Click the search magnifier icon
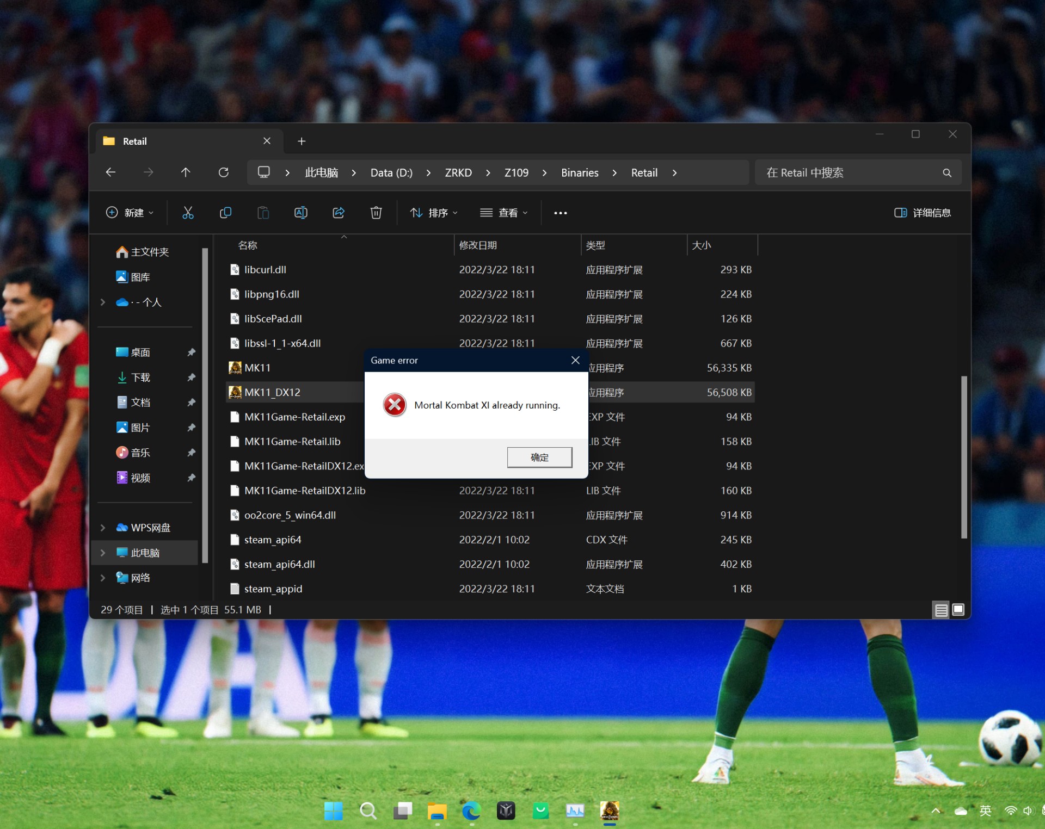This screenshot has height=829, width=1045. (x=947, y=173)
